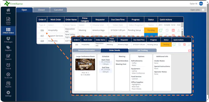Click the Video Conference equipment entry
The image size is (209, 102).
tap(138, 73)
